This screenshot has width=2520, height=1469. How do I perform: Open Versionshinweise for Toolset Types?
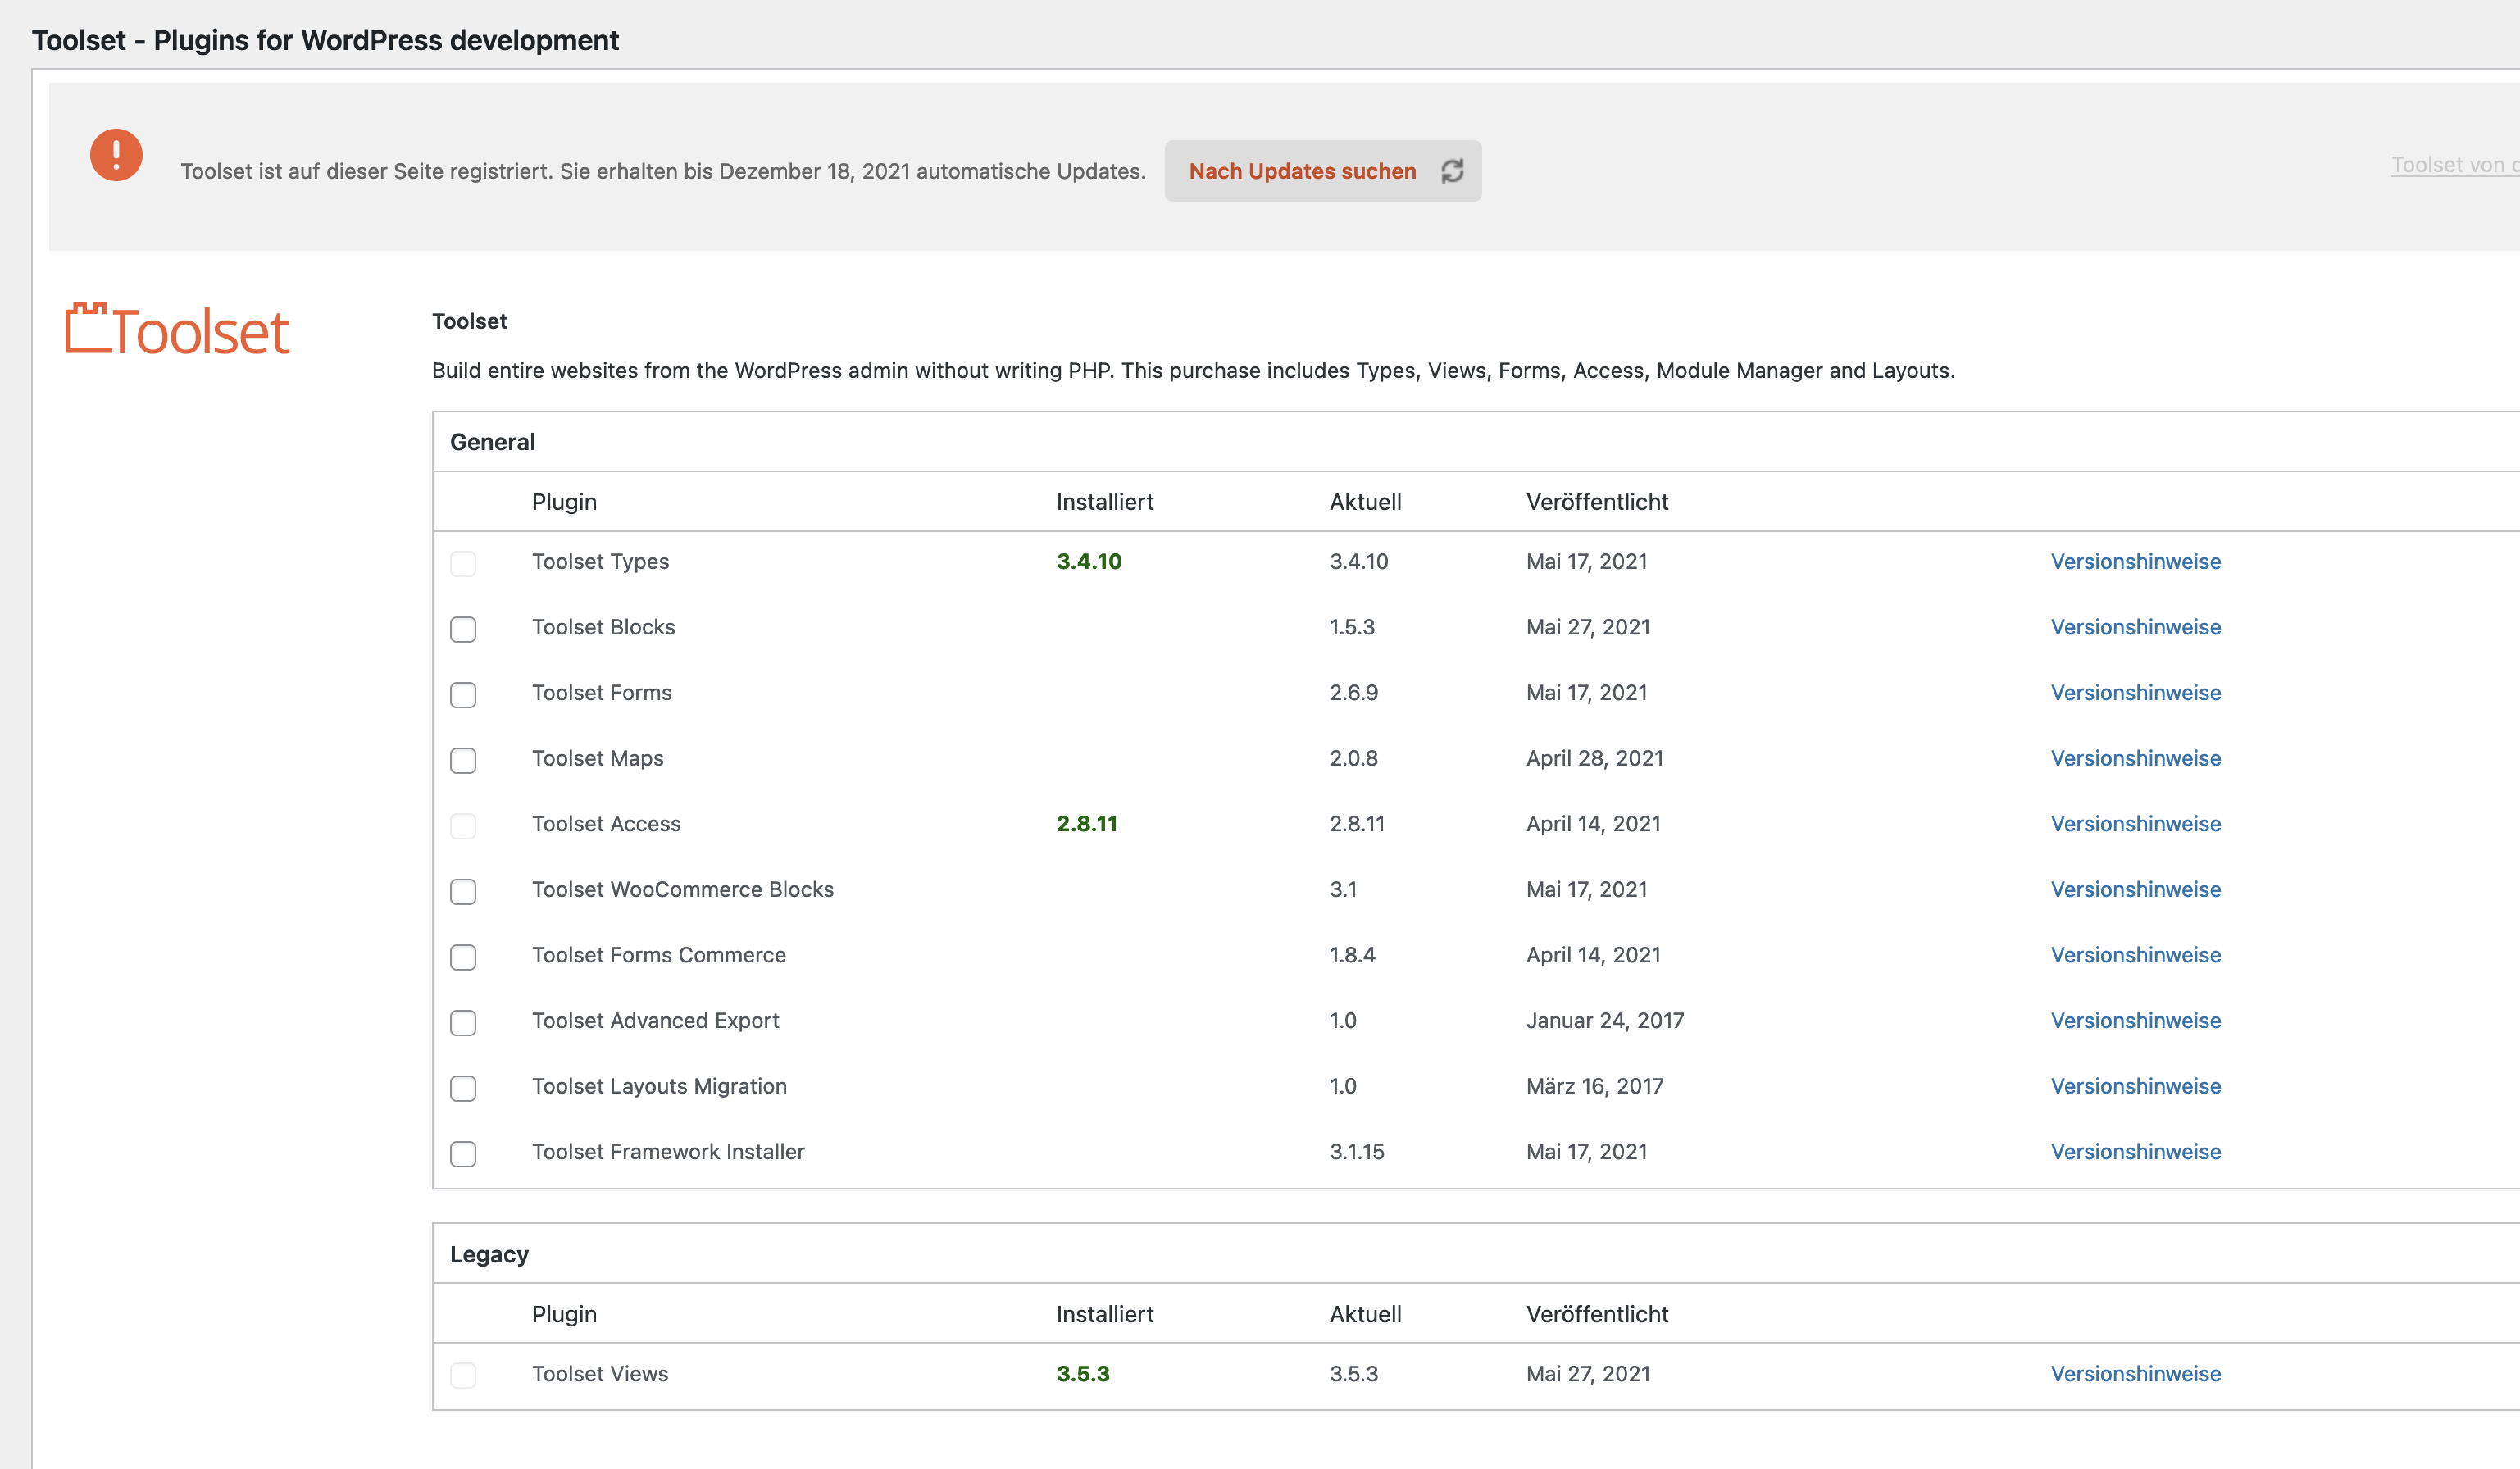[2136, 561]
